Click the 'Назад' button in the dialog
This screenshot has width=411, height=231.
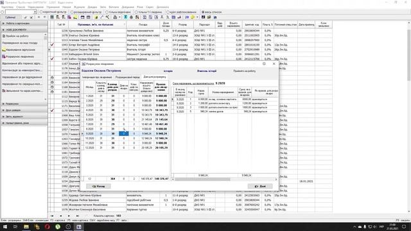[98, 186]
